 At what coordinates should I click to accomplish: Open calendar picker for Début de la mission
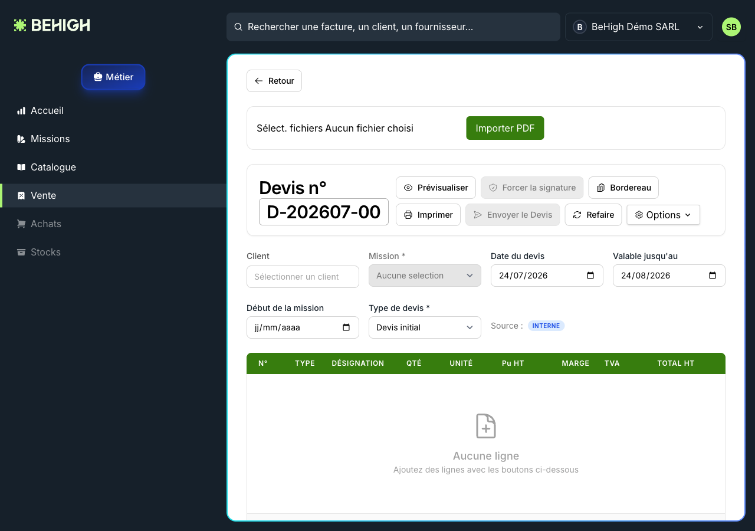346,327
